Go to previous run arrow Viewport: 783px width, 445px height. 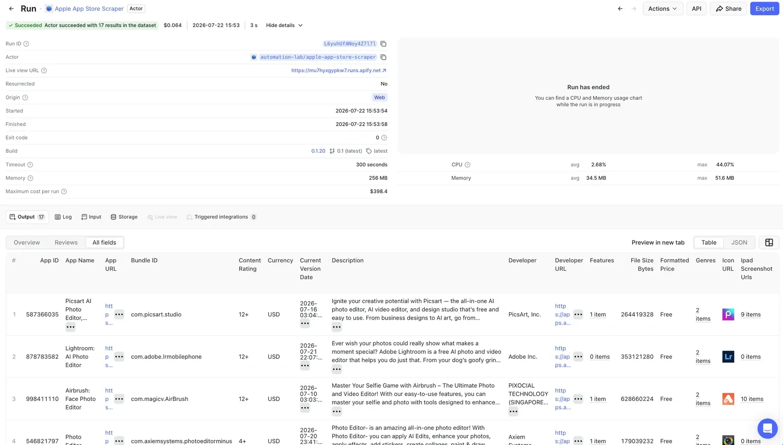coord(620,9)
